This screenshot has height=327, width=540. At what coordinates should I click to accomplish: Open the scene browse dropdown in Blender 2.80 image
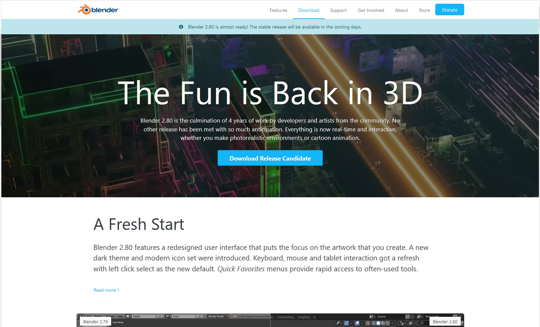pyautogui.click(x=372, y=316)
